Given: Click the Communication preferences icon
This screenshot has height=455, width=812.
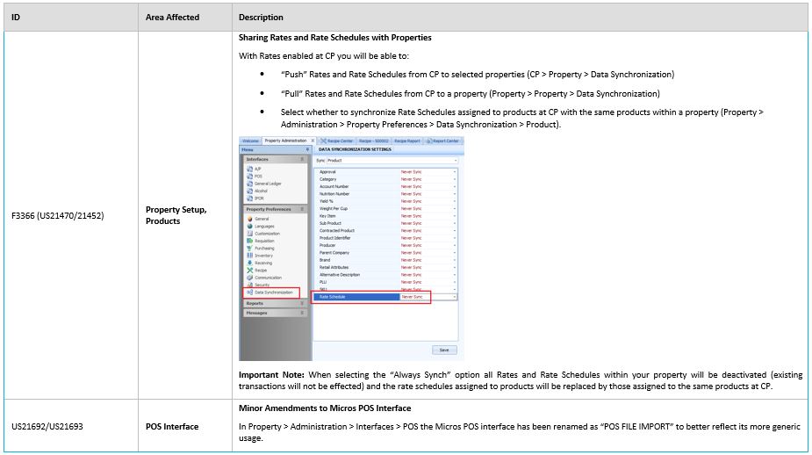Looking at the screenshot, I should (249, 277).
